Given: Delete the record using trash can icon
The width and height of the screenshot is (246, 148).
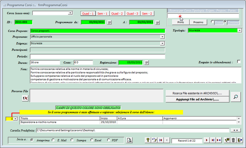Looking at the screenshot, I should [x=233, y=140].
